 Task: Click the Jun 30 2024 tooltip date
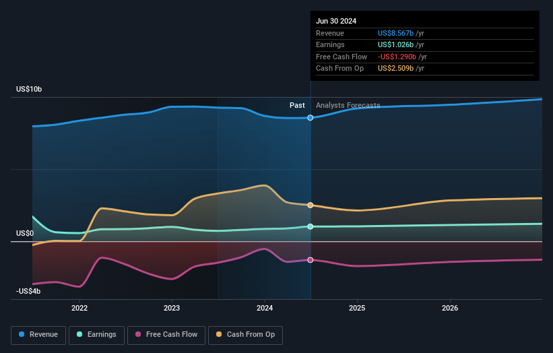(x=336, y=21)
